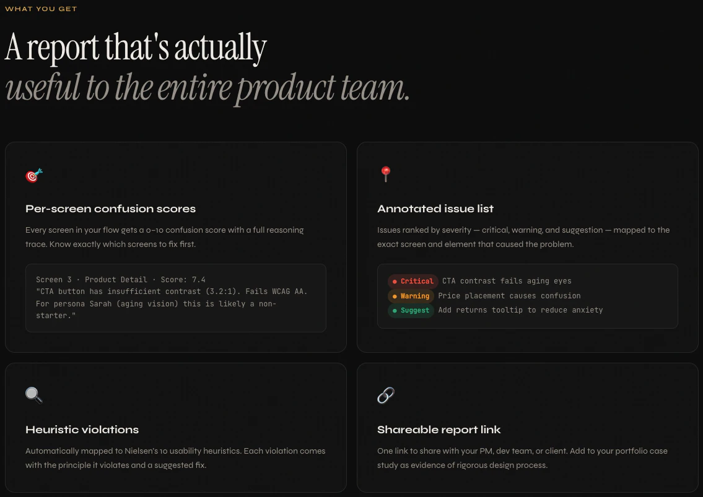Click 'CTA contrast fails aging eyes' issue
The image size is (703, 497).
tap(507, 281)
